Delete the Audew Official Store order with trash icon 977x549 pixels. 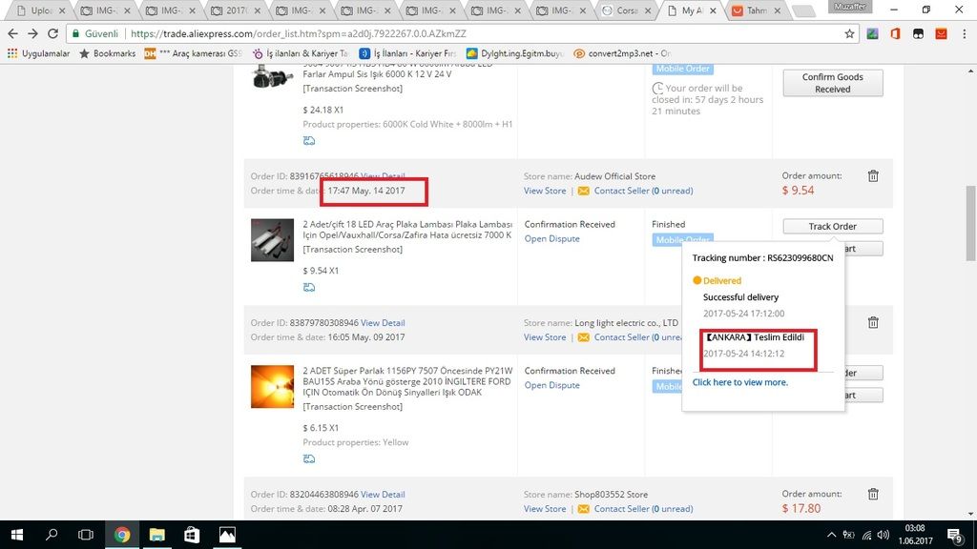(x=873, y=176)
